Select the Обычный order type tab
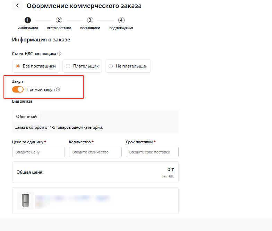The image size is (272, 231). 26,117
